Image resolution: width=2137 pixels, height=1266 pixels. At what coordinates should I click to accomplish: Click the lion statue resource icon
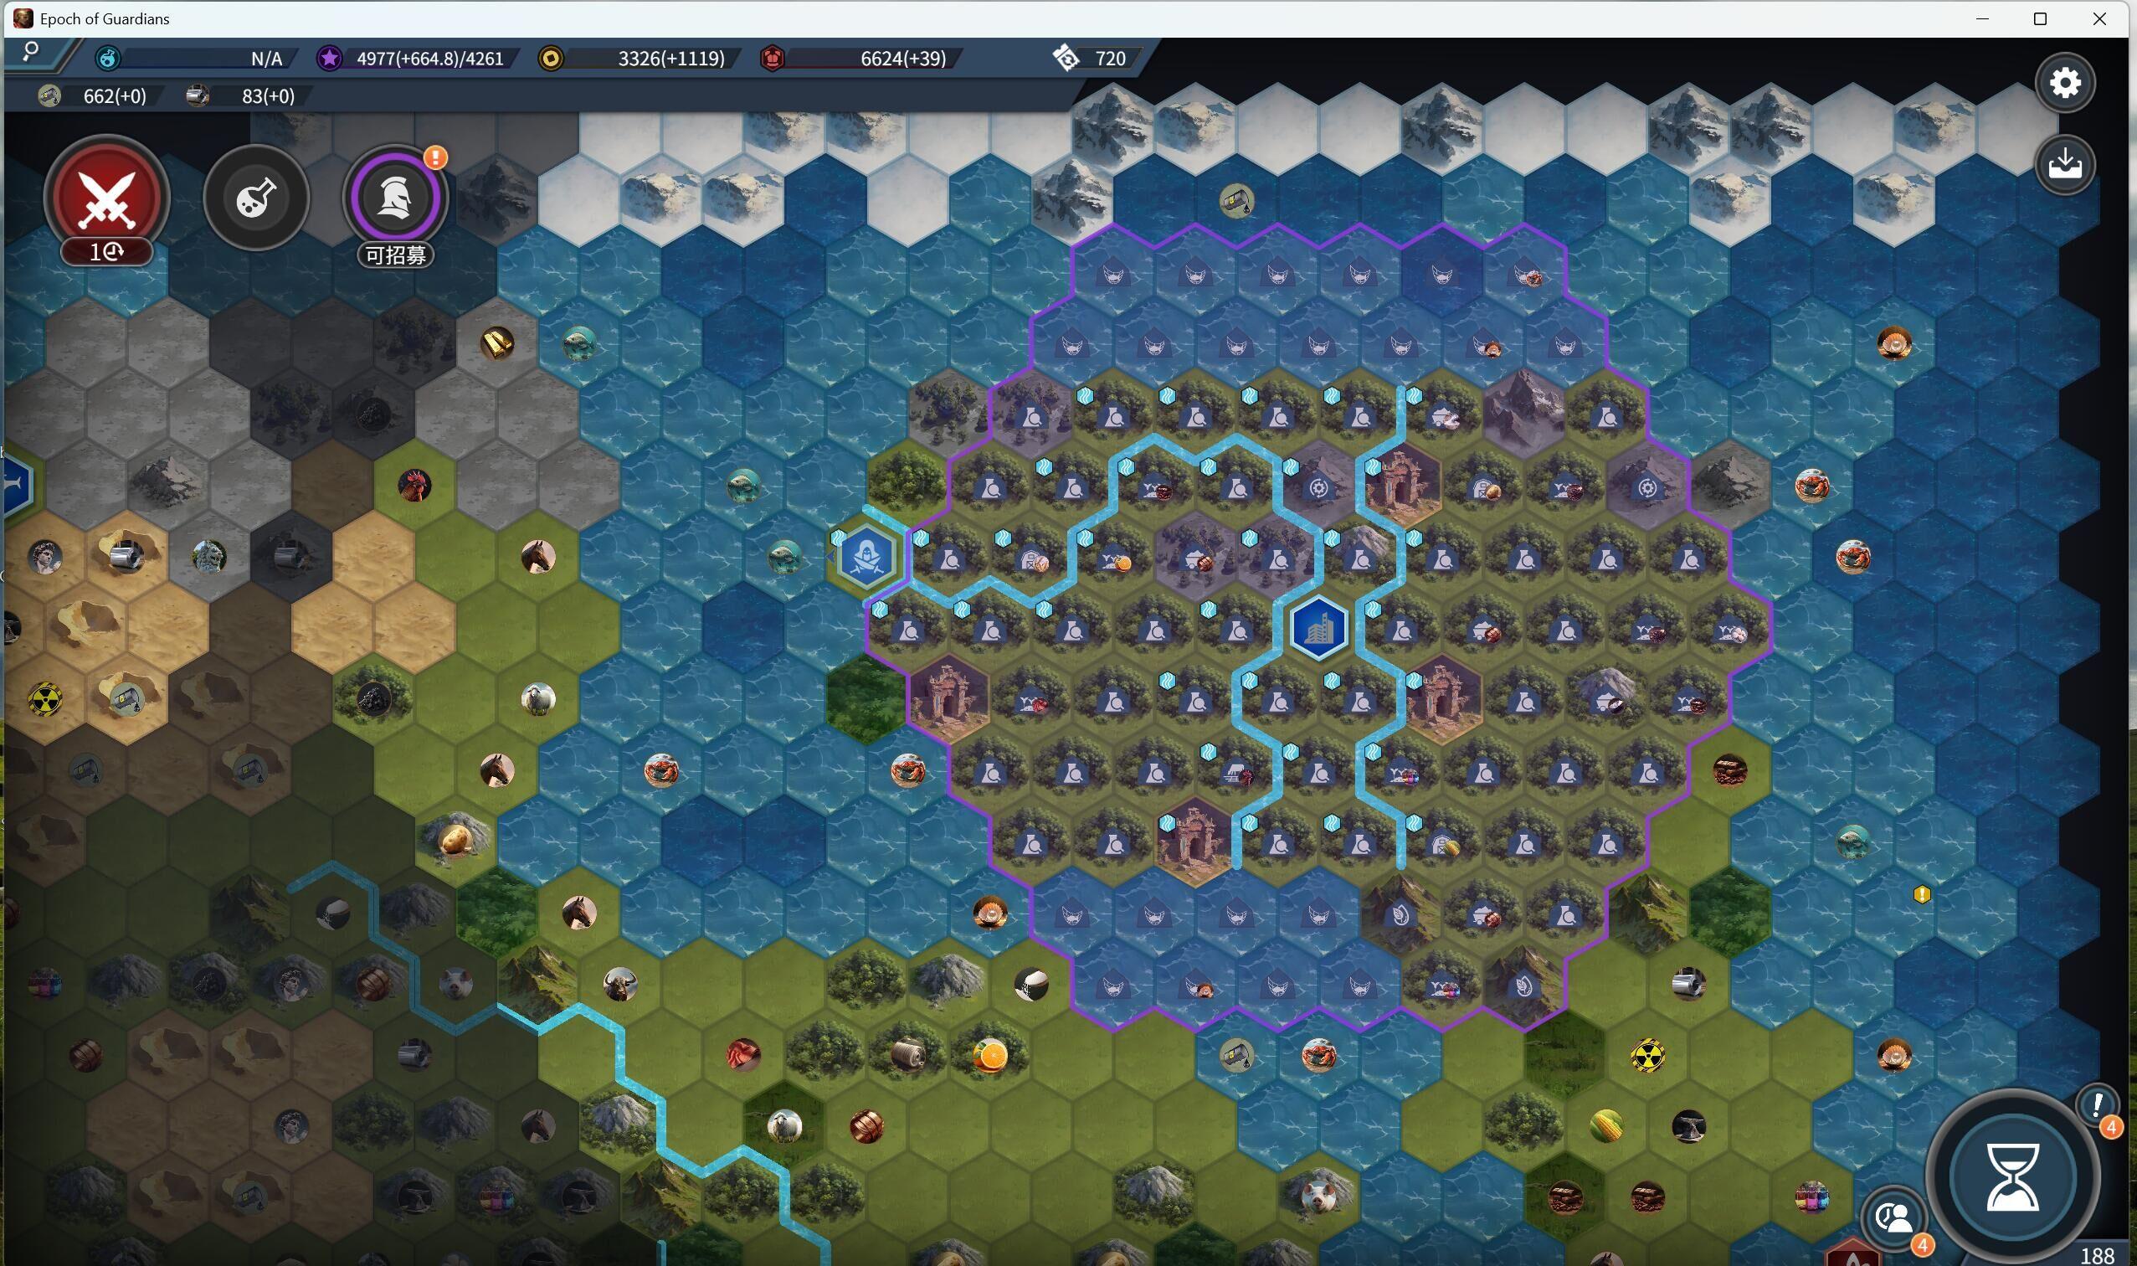(209, 556)
